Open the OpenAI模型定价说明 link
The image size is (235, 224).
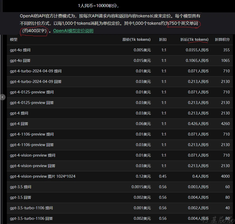click(x=73, y=31)
